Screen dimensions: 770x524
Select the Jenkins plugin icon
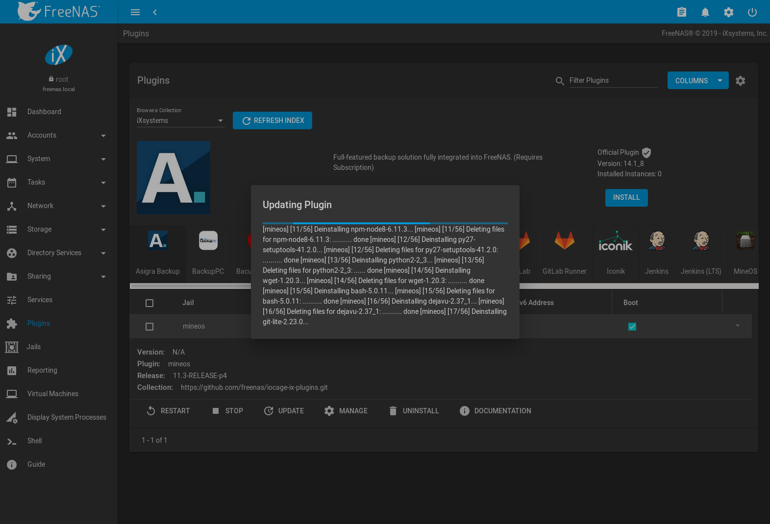(657, 240)
